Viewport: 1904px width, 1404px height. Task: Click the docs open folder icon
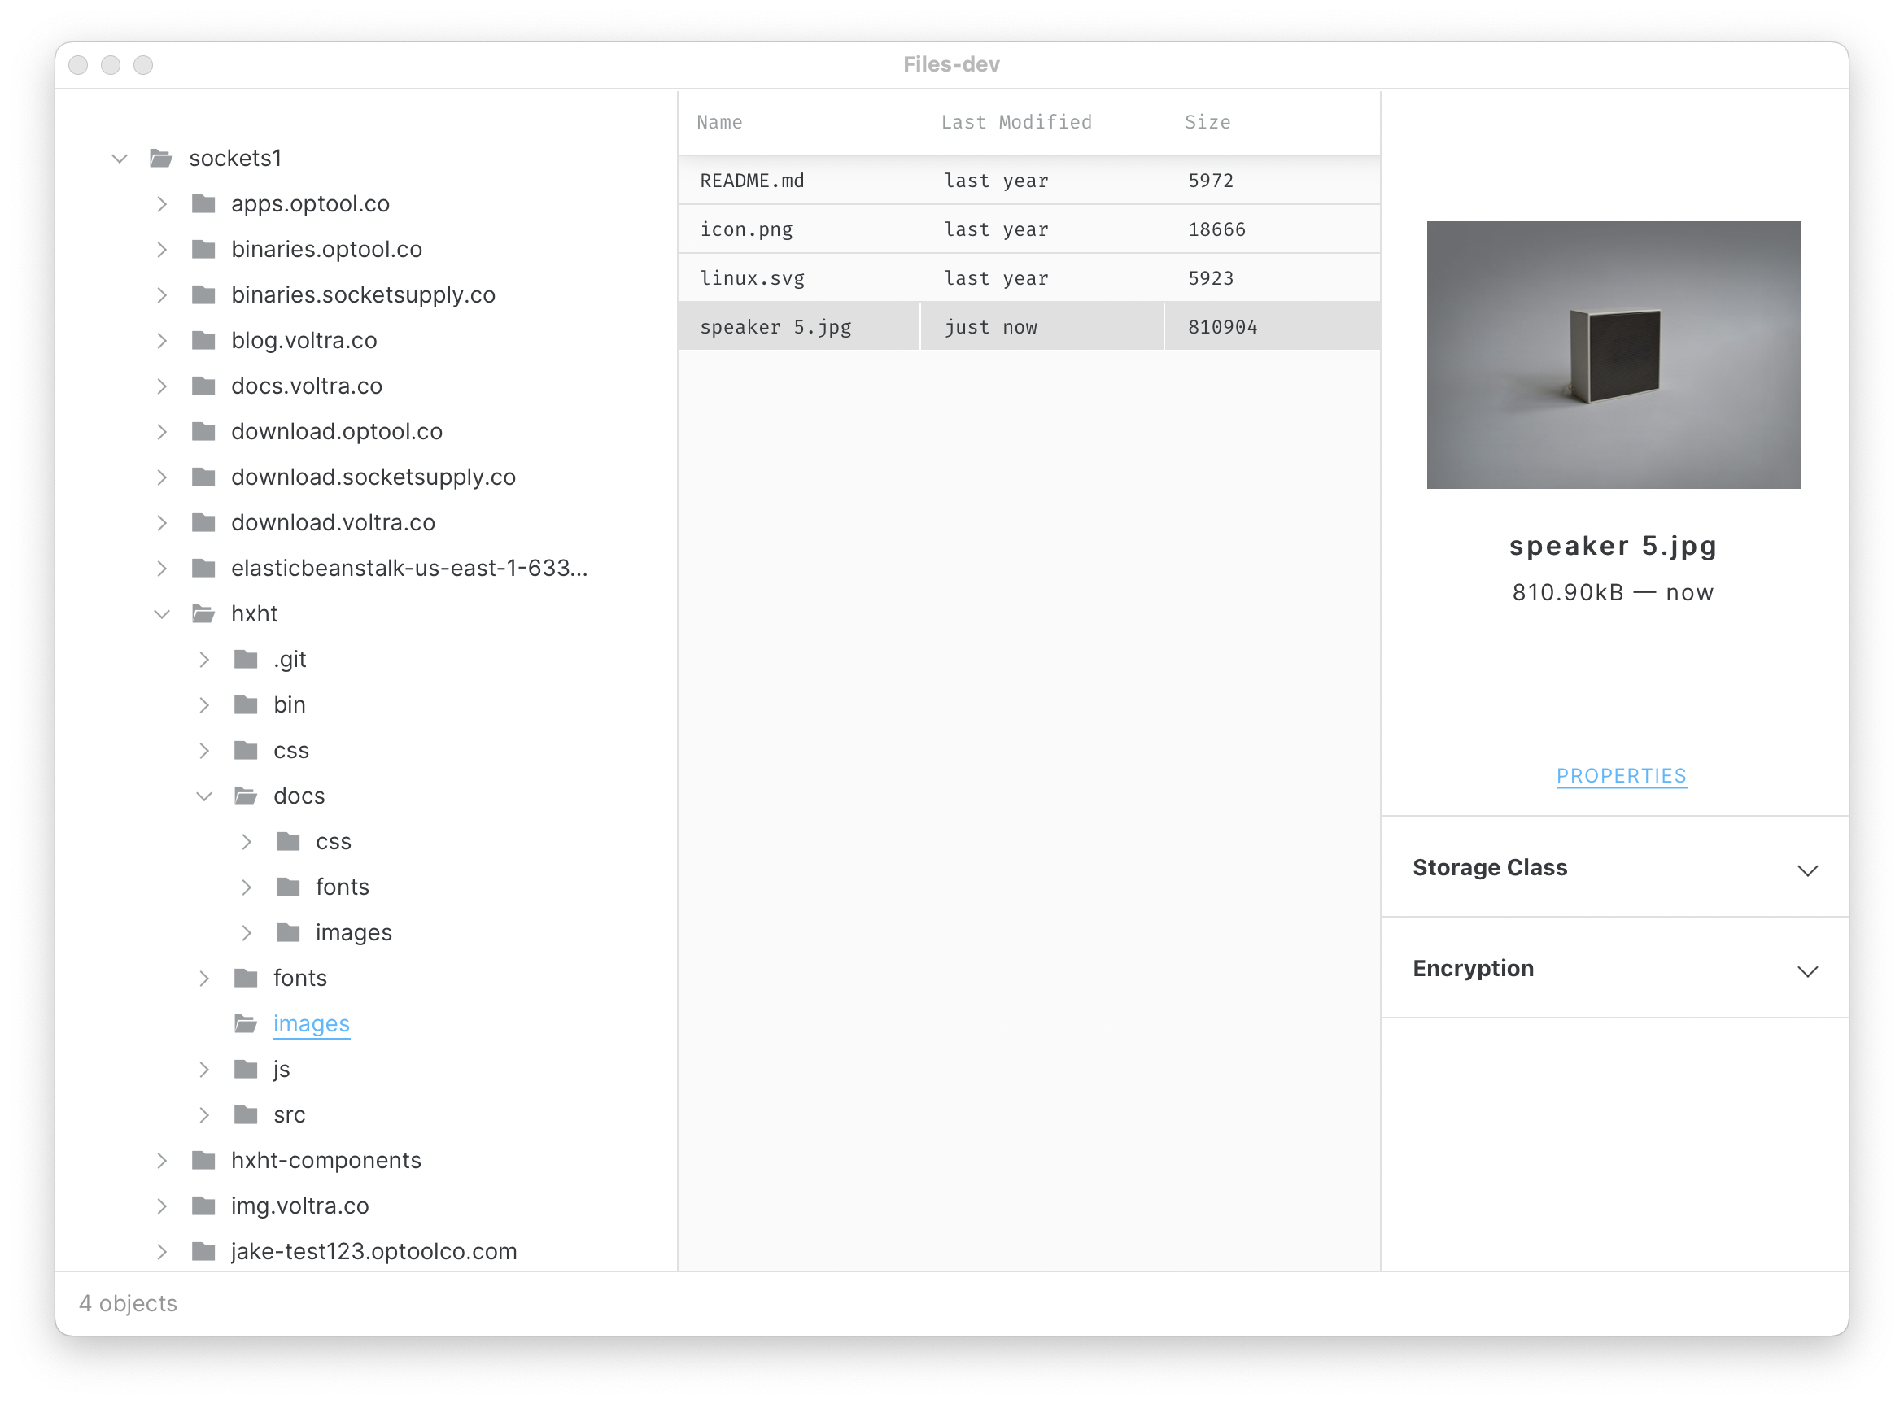[247, 796]
